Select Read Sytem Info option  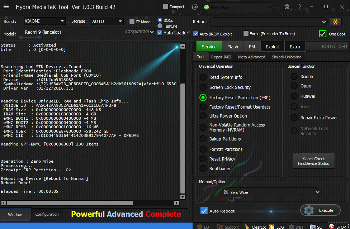pyautogui.click(x=203, y=77)
